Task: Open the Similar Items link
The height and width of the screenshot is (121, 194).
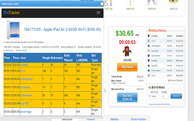Action: (21, 51)
